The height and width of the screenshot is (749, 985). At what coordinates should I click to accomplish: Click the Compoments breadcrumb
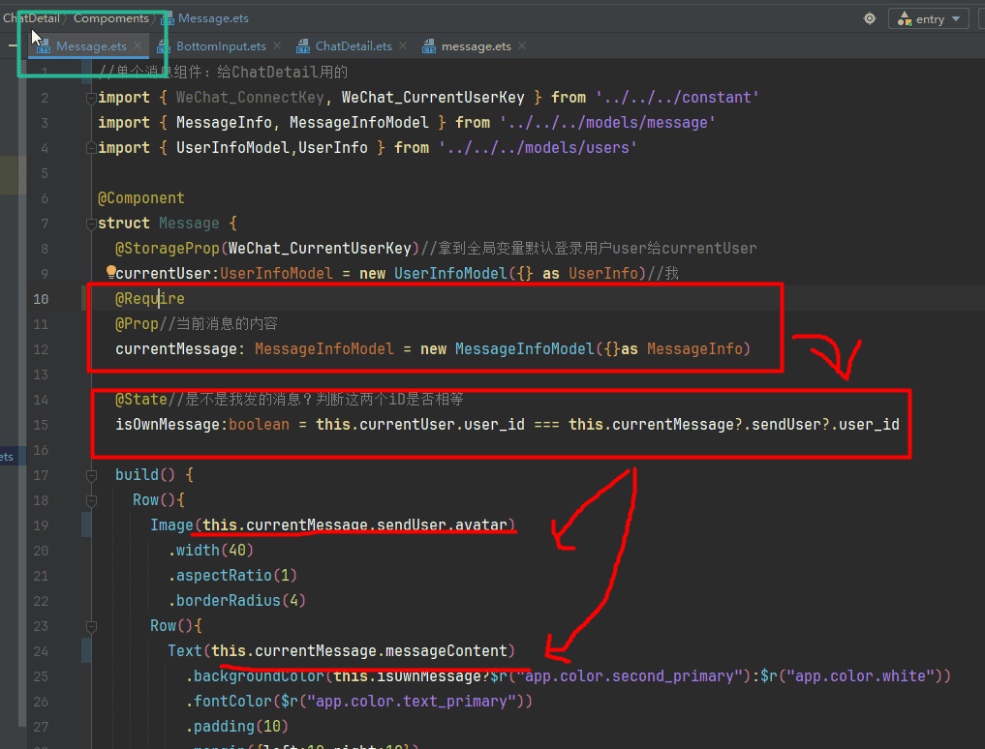[x=110, y=18]
